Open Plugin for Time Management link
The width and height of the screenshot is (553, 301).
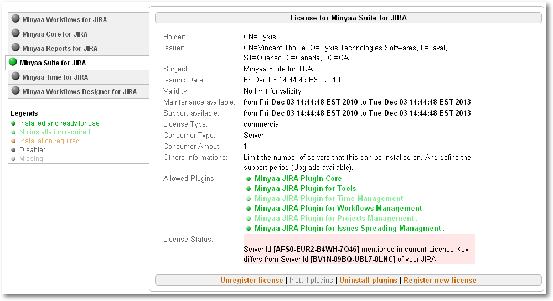329,199
